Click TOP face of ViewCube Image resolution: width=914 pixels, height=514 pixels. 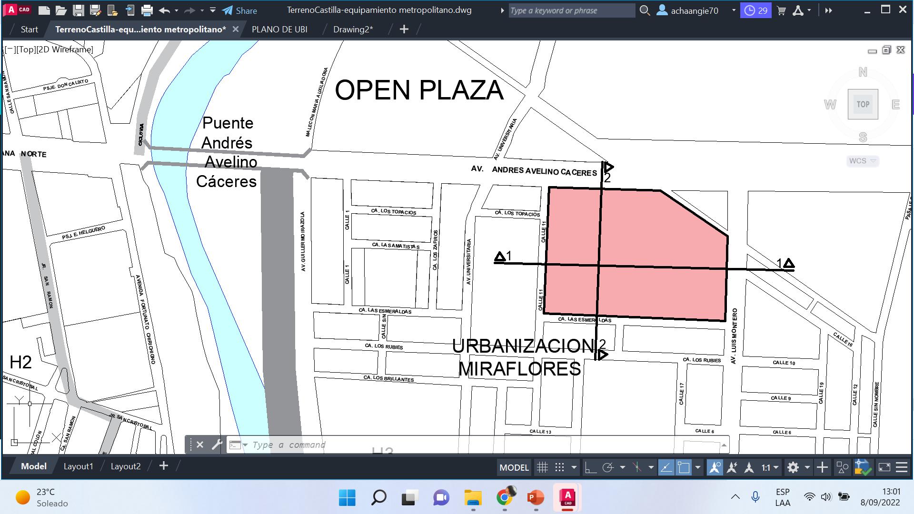coord(863,104)
